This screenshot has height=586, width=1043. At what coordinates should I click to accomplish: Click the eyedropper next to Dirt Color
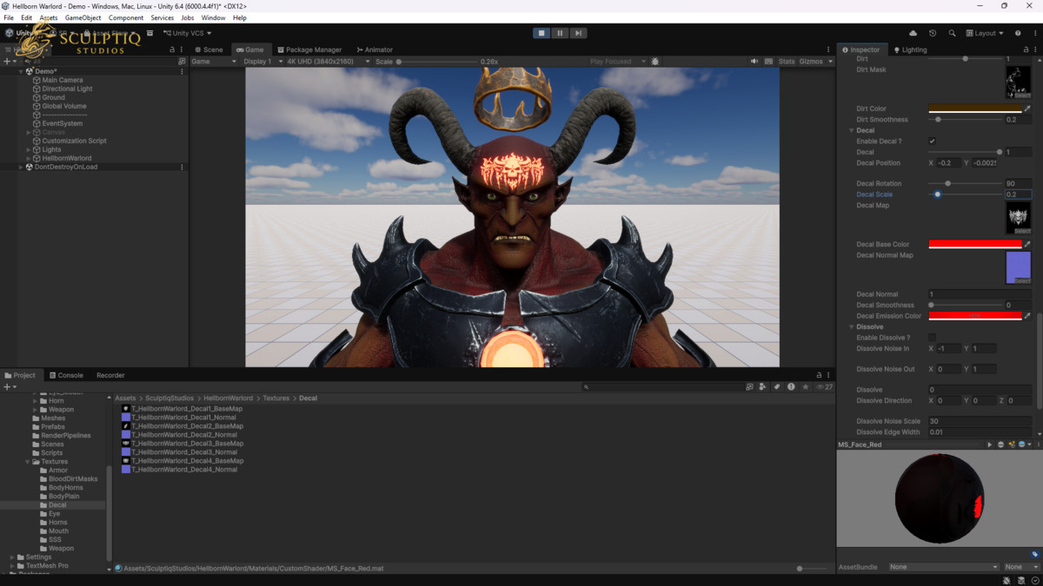pyautogui.click(x=1027, y=109)
